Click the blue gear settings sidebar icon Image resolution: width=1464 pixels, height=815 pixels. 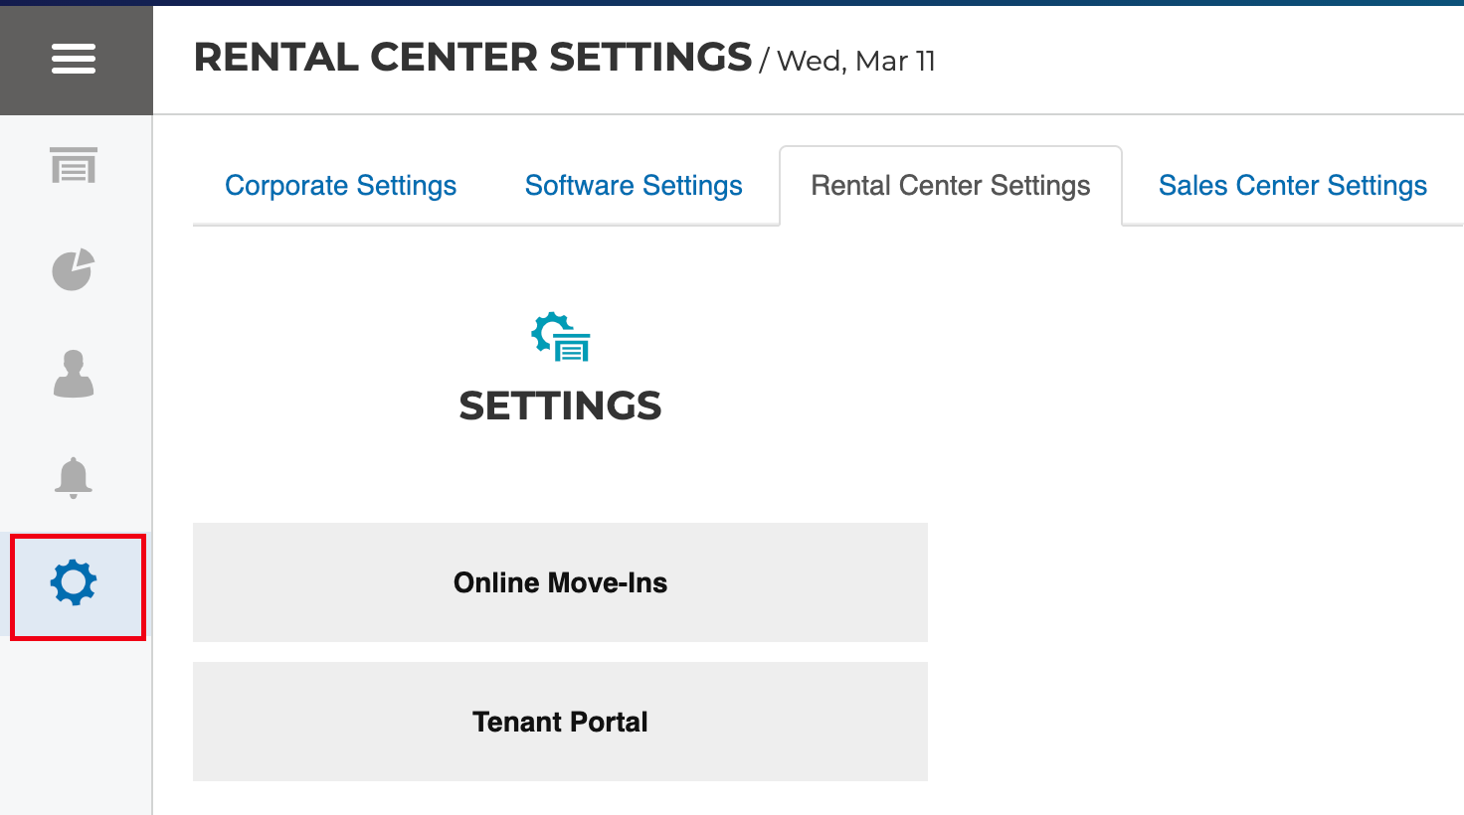(x=74, y=583)
